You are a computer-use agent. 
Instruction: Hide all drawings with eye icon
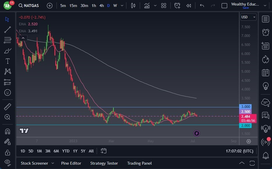(8, 162)
